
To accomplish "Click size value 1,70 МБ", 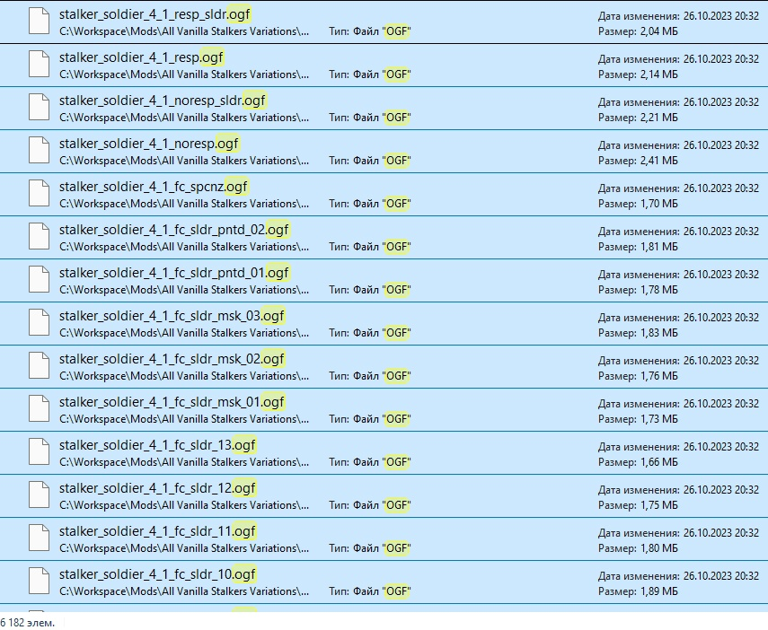I will coord(658,204).
